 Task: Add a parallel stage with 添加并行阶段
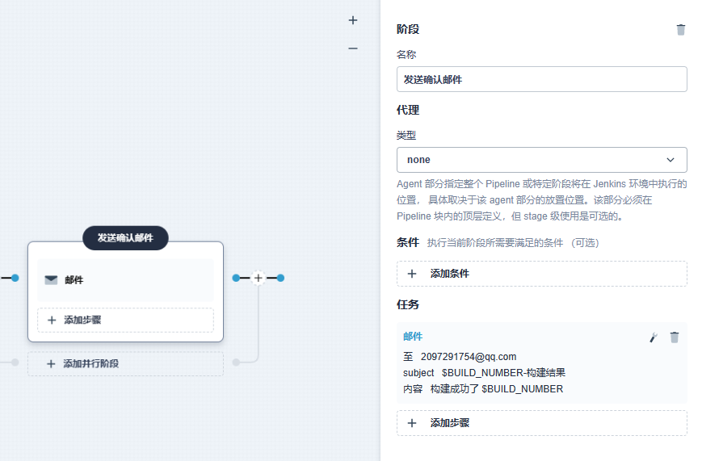125,364
